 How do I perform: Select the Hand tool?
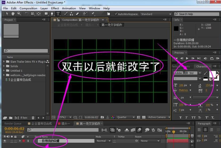pyautogui.click(x=13, y=14)
